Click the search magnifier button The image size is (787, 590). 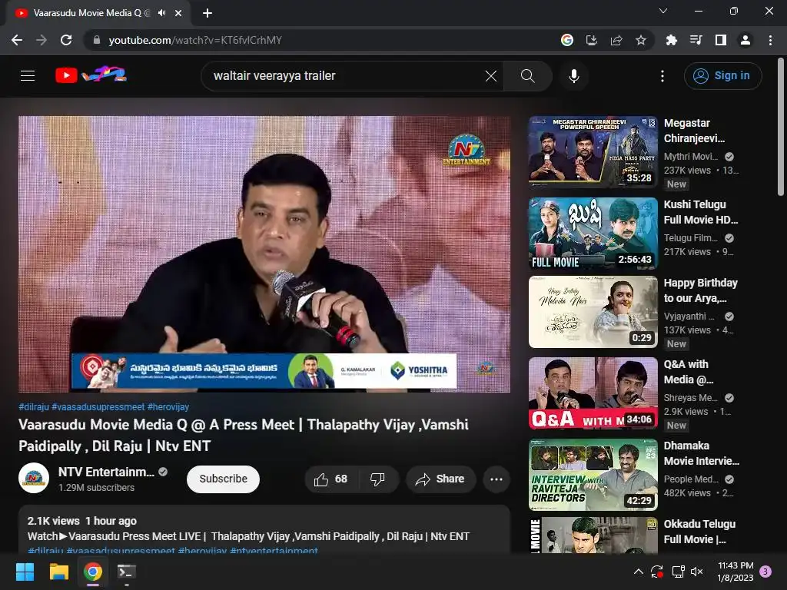pyautogui.click(x=527, y=76)
